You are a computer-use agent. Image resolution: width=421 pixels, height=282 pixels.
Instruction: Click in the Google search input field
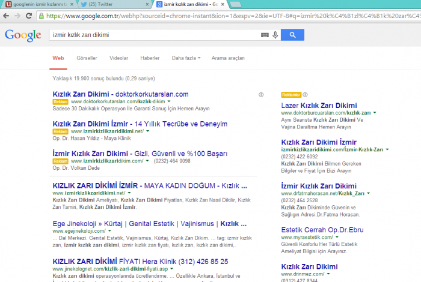coord(155,35)
